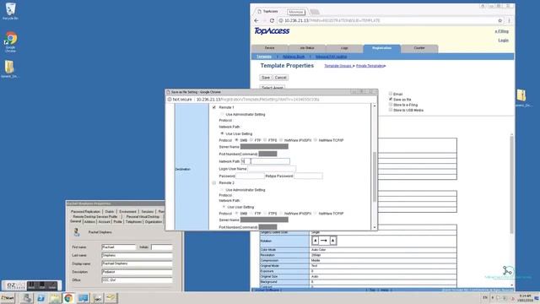Click the pause button on recorder toolbar
The image size is (540, 304).
point(31,285)
